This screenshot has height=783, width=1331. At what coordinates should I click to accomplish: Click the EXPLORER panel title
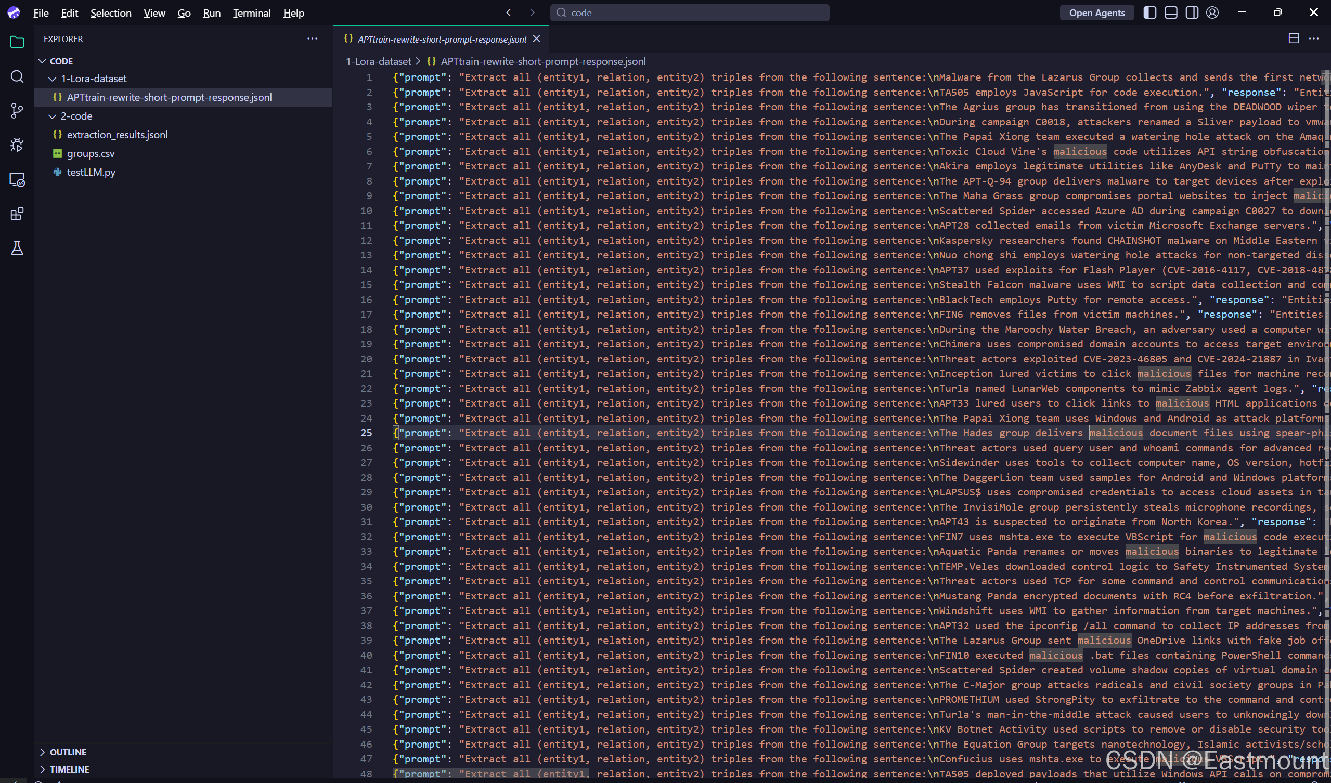click(x=63, y=38)
